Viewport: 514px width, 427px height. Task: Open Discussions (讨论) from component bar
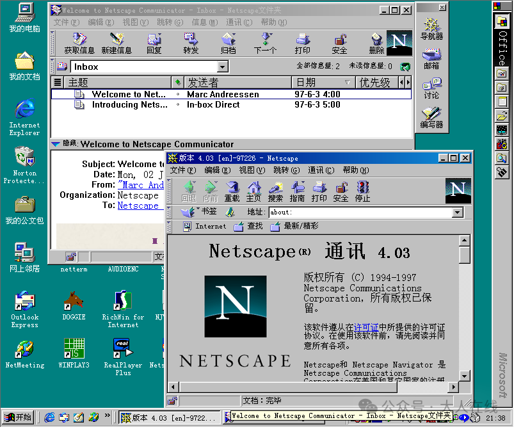(431, 88)
